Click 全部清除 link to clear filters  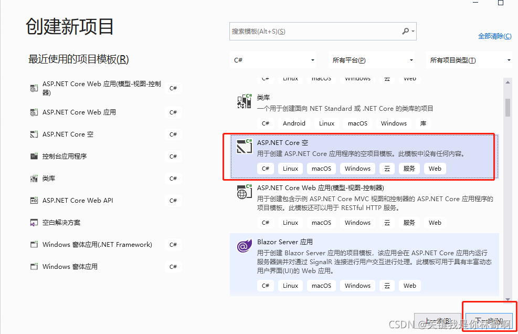[494, 36]
